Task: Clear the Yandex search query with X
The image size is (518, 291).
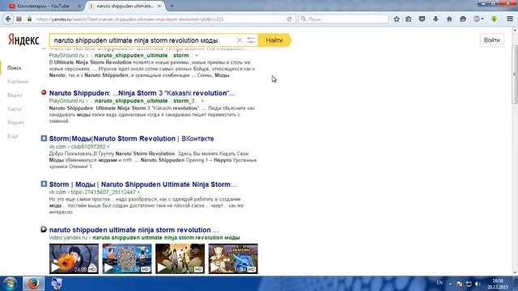Action: point(240,40)
